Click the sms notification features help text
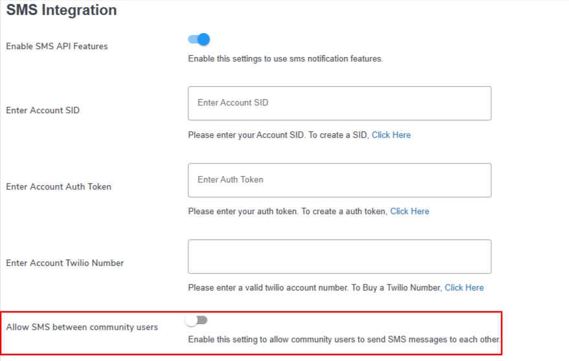The image size is (569, 361). (285, 59)
